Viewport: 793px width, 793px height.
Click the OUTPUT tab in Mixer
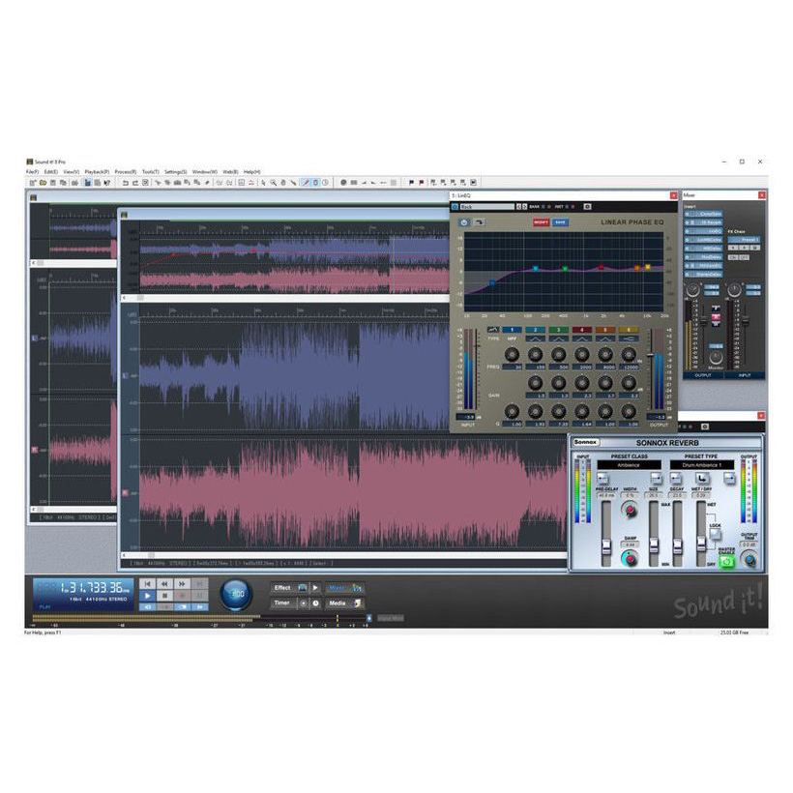click(x=703, y=376)
